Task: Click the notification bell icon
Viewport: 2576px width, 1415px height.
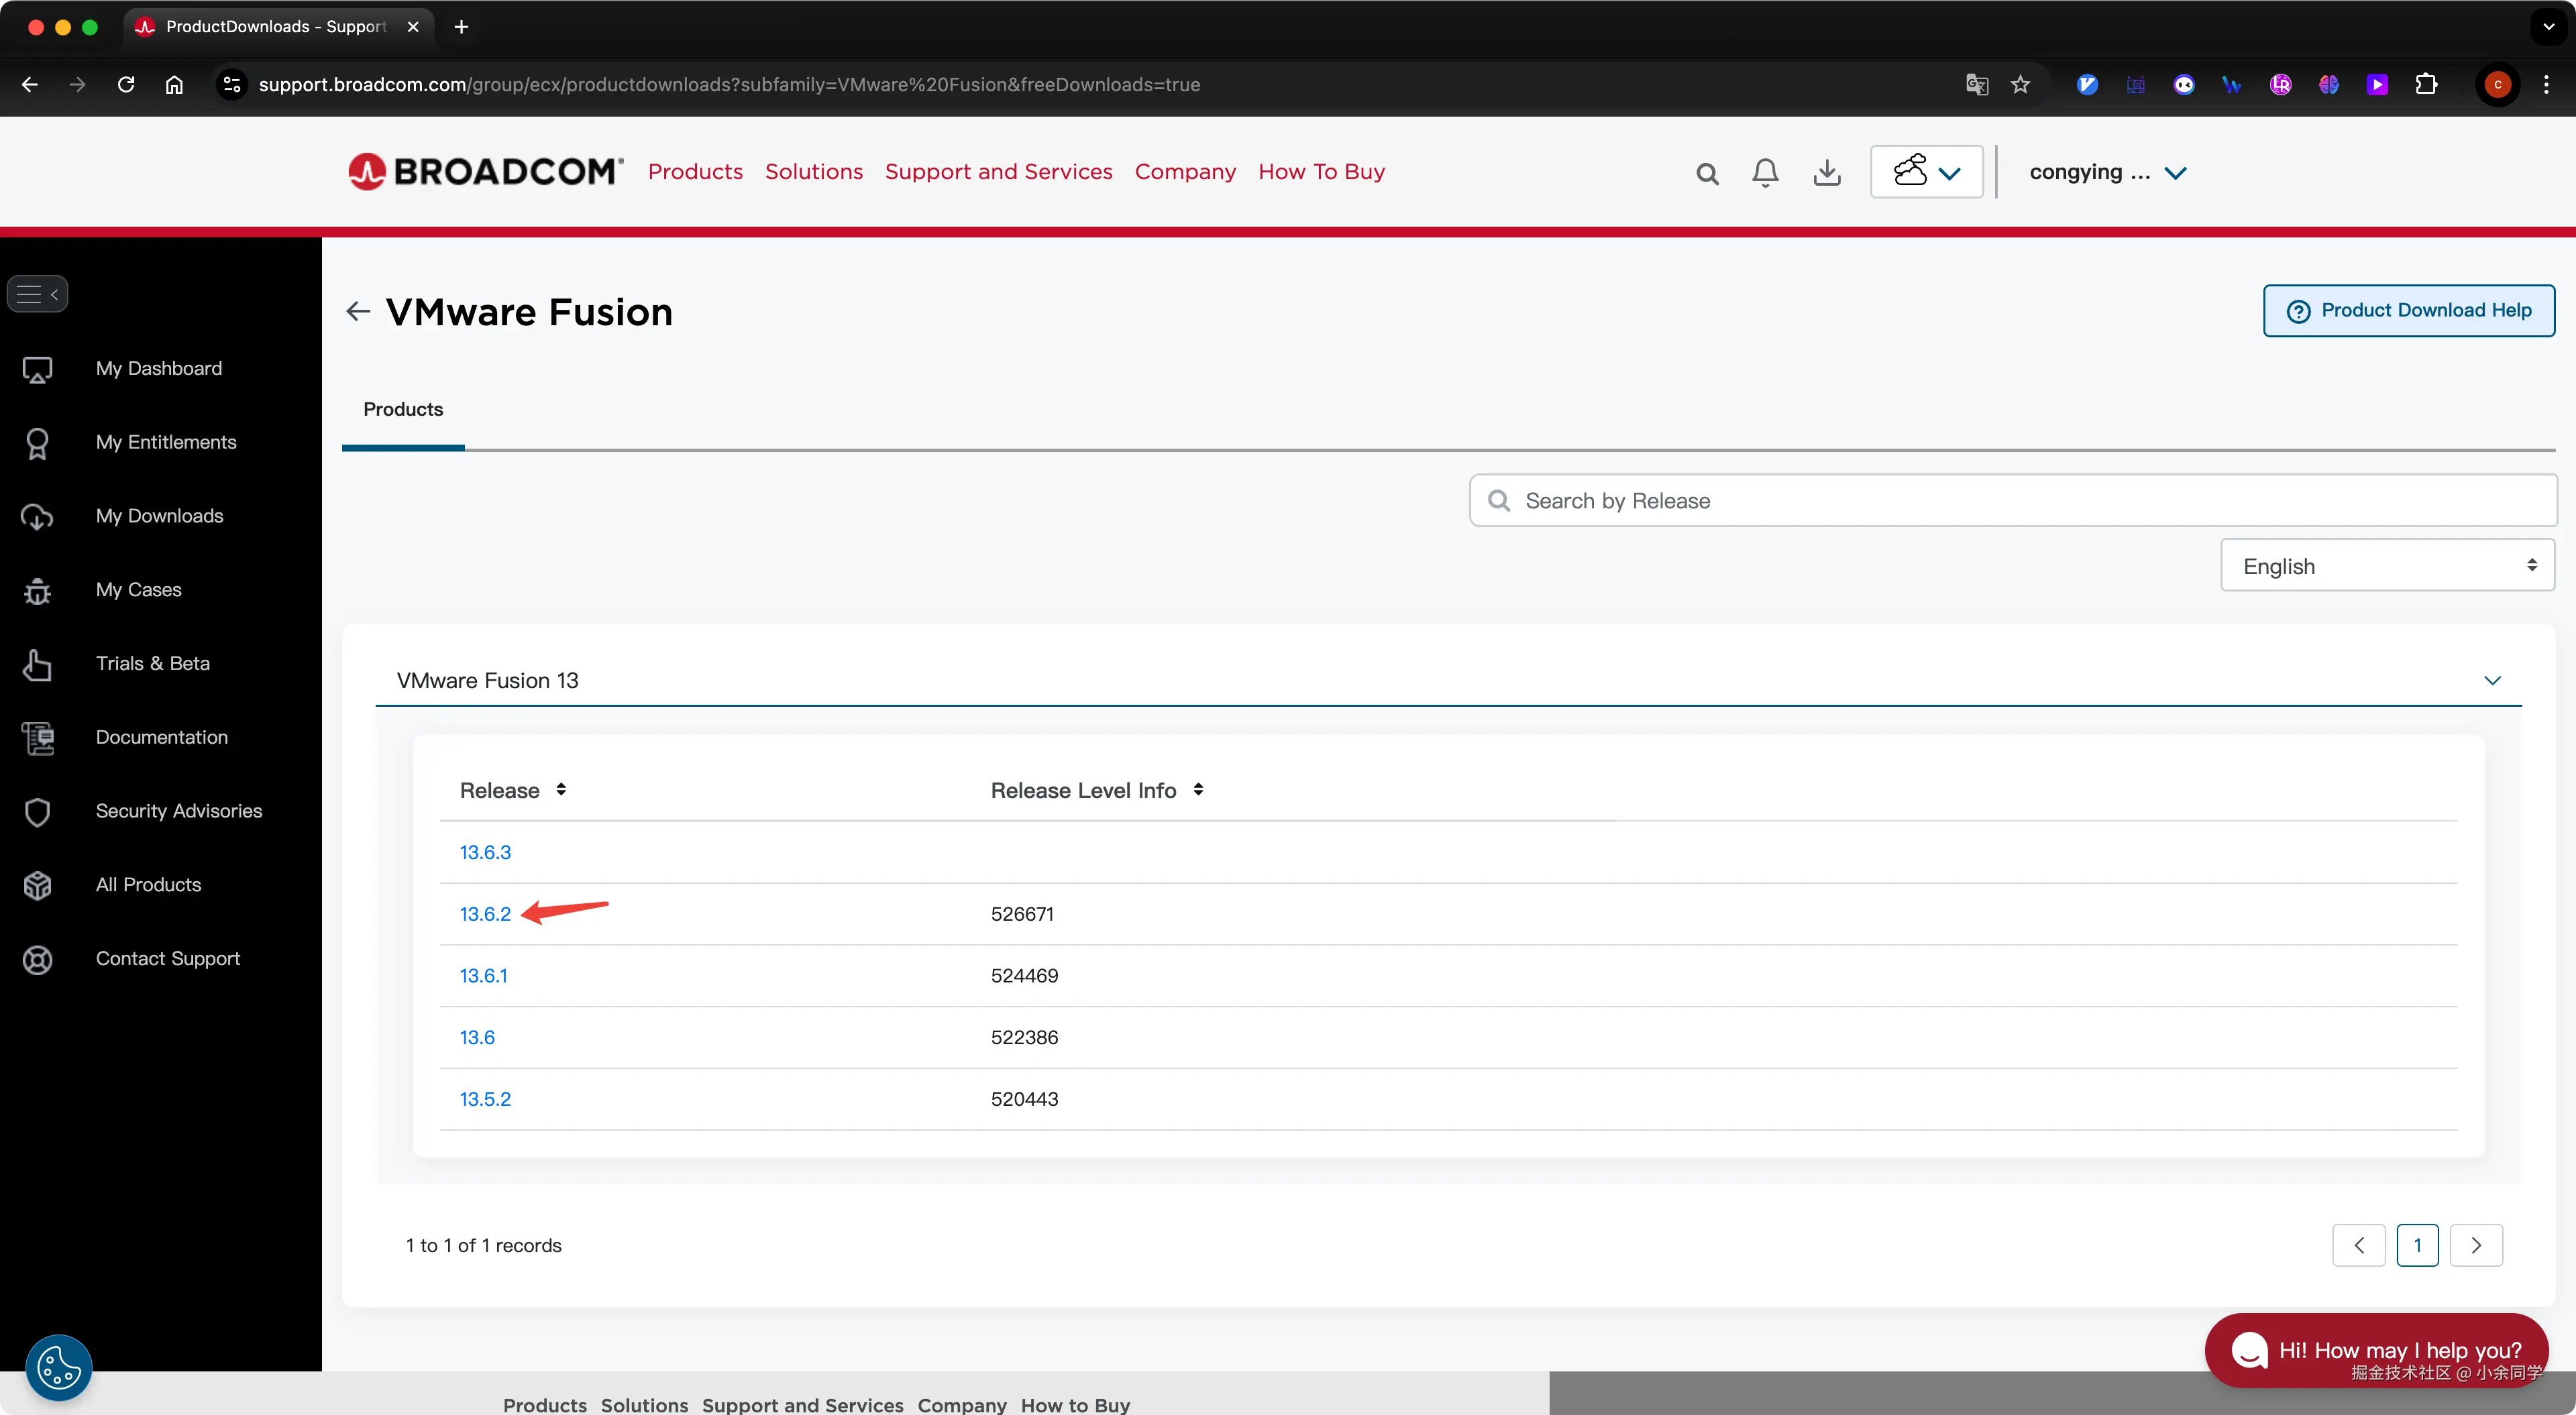Action: coord(1765,173)
